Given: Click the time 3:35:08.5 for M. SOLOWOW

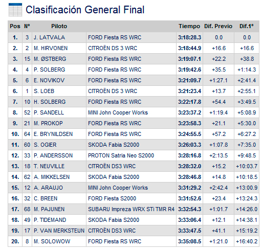Looking at the screenshot, I should (190, 241).
